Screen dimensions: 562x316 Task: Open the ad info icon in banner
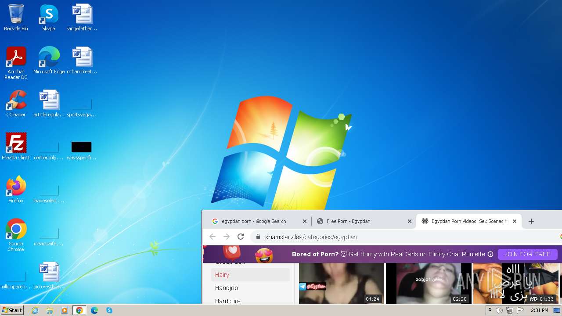coord(490,254)
